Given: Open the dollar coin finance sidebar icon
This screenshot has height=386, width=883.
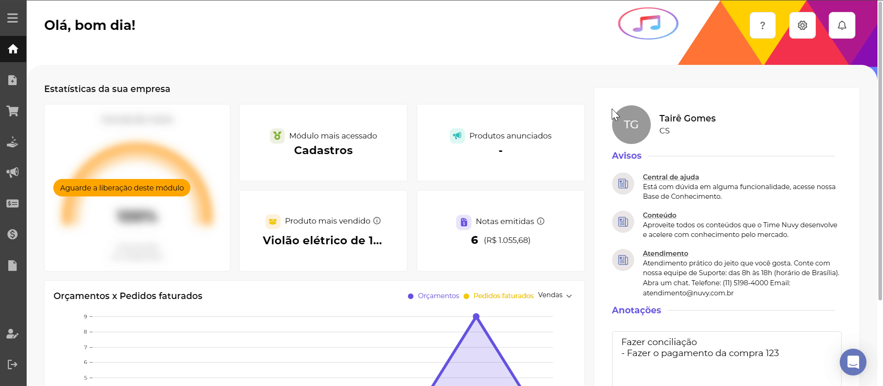Looking at the screenshot, I should [x=13, y=234].
